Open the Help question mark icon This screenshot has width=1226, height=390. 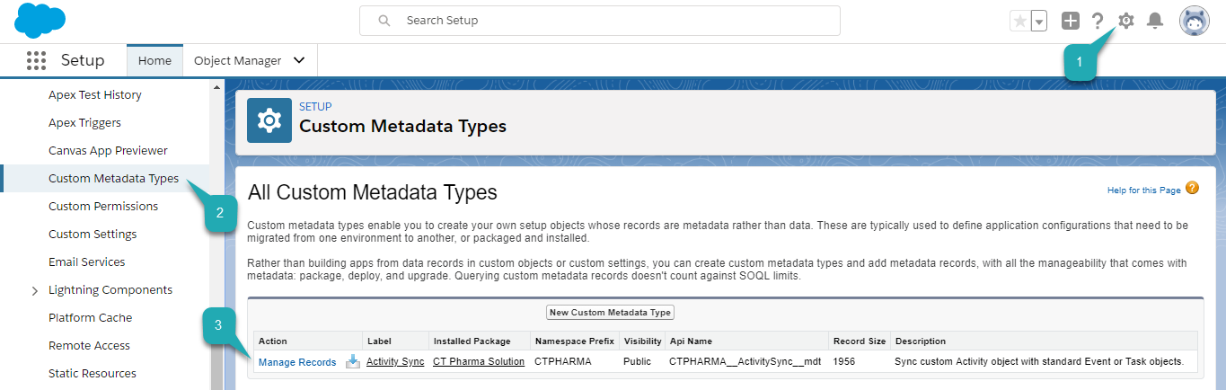(x=1097, y=21)
